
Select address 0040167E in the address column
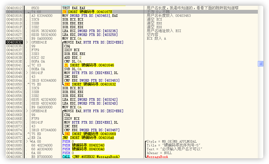tap(14, 141)
